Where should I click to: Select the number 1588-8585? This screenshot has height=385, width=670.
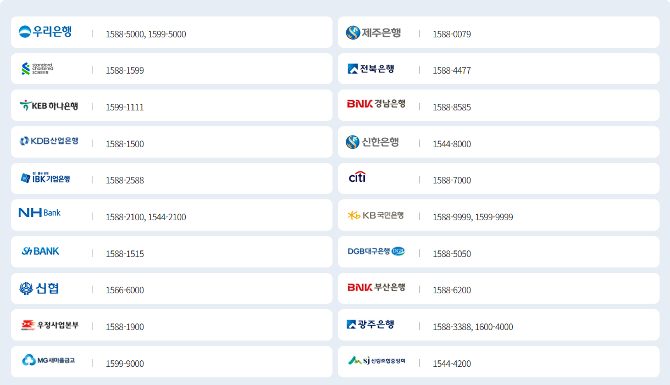pyautogui.click(x=452, y=107)
